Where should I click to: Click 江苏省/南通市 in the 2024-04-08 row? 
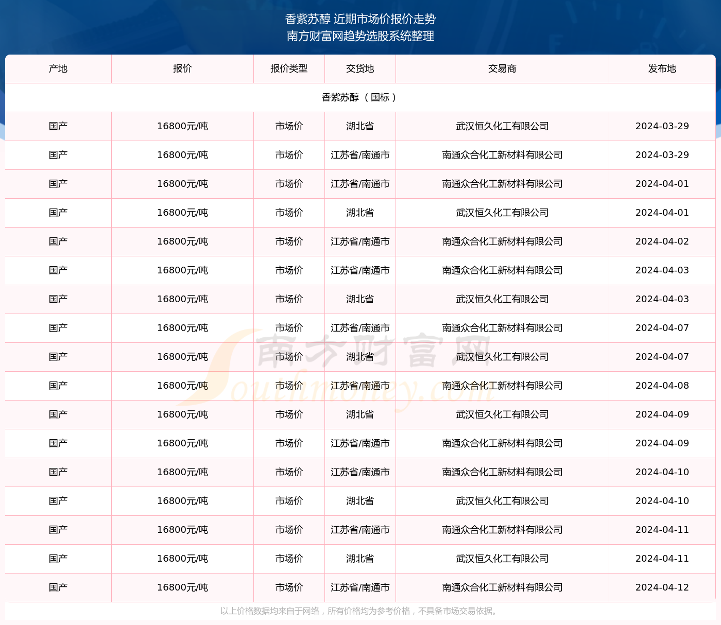[x=360, y=386]
